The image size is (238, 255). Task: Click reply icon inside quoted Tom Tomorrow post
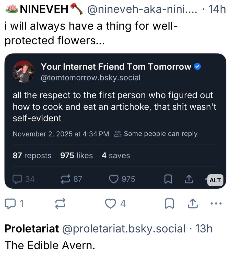tap(18, 179)
